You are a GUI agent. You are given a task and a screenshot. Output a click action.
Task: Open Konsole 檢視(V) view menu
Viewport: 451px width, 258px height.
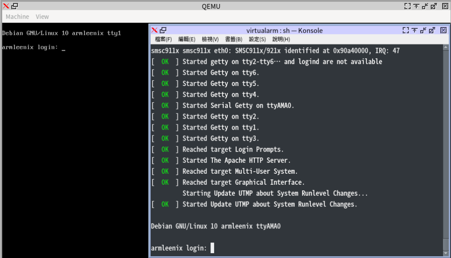[x=210, y=39]
